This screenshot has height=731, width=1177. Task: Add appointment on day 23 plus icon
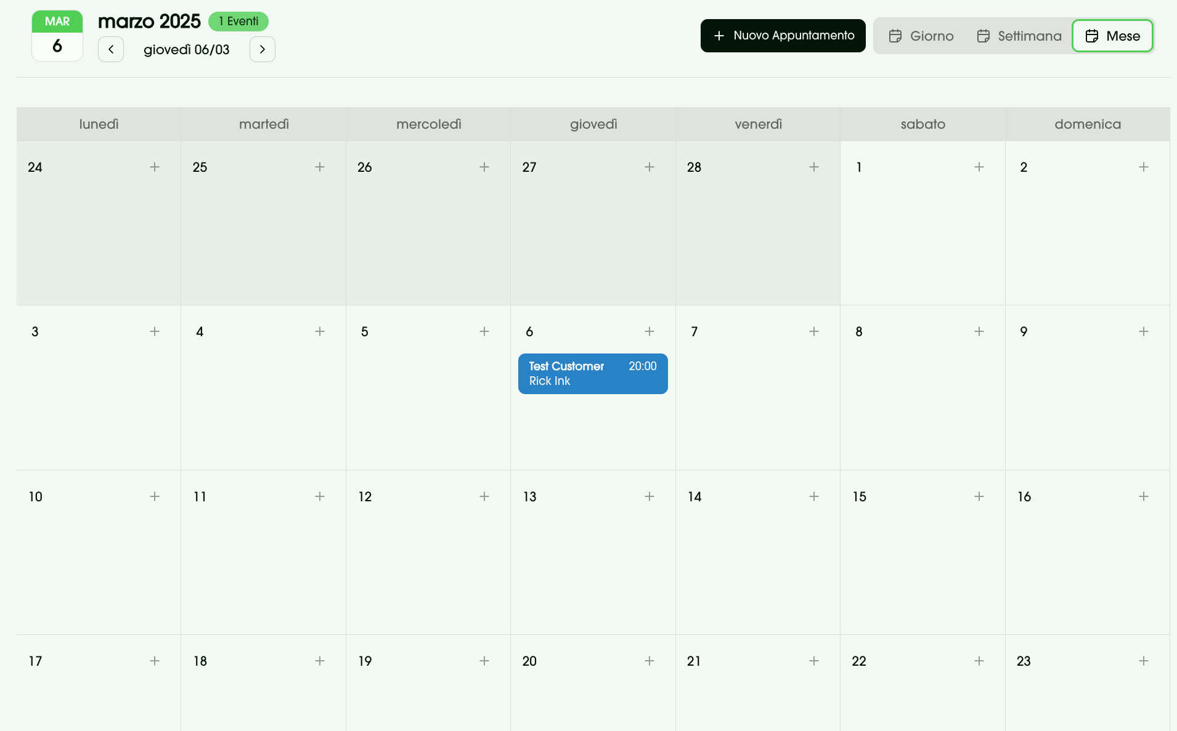point(1144,661)
